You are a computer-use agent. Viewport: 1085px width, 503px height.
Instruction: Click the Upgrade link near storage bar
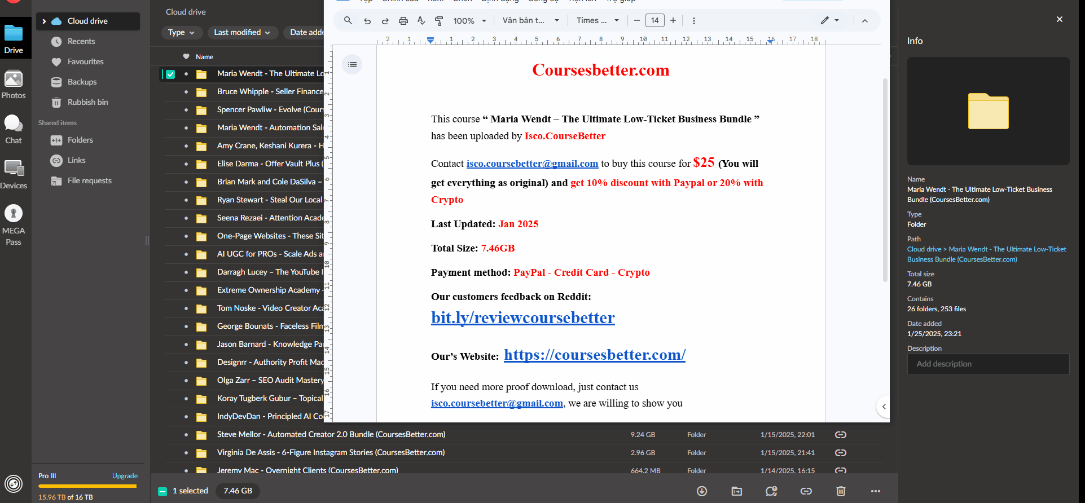coord(125,476)
